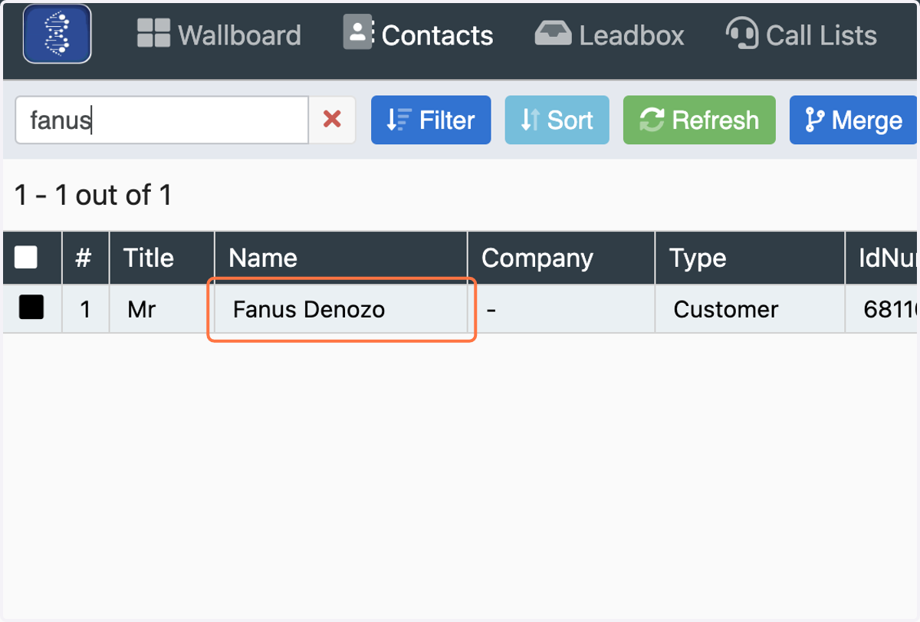The height and width of the screenshot is (622, 920).
Task: Open the Leadbox tab
Action: (609, 35)
